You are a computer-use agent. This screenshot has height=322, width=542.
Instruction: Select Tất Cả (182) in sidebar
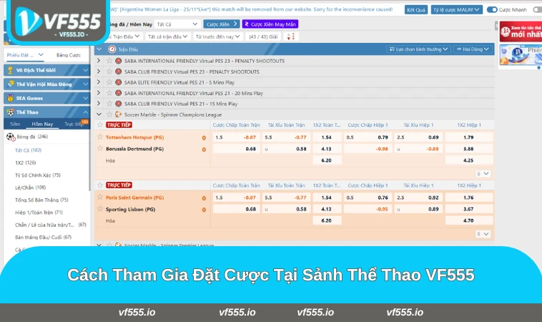point(29,150)
